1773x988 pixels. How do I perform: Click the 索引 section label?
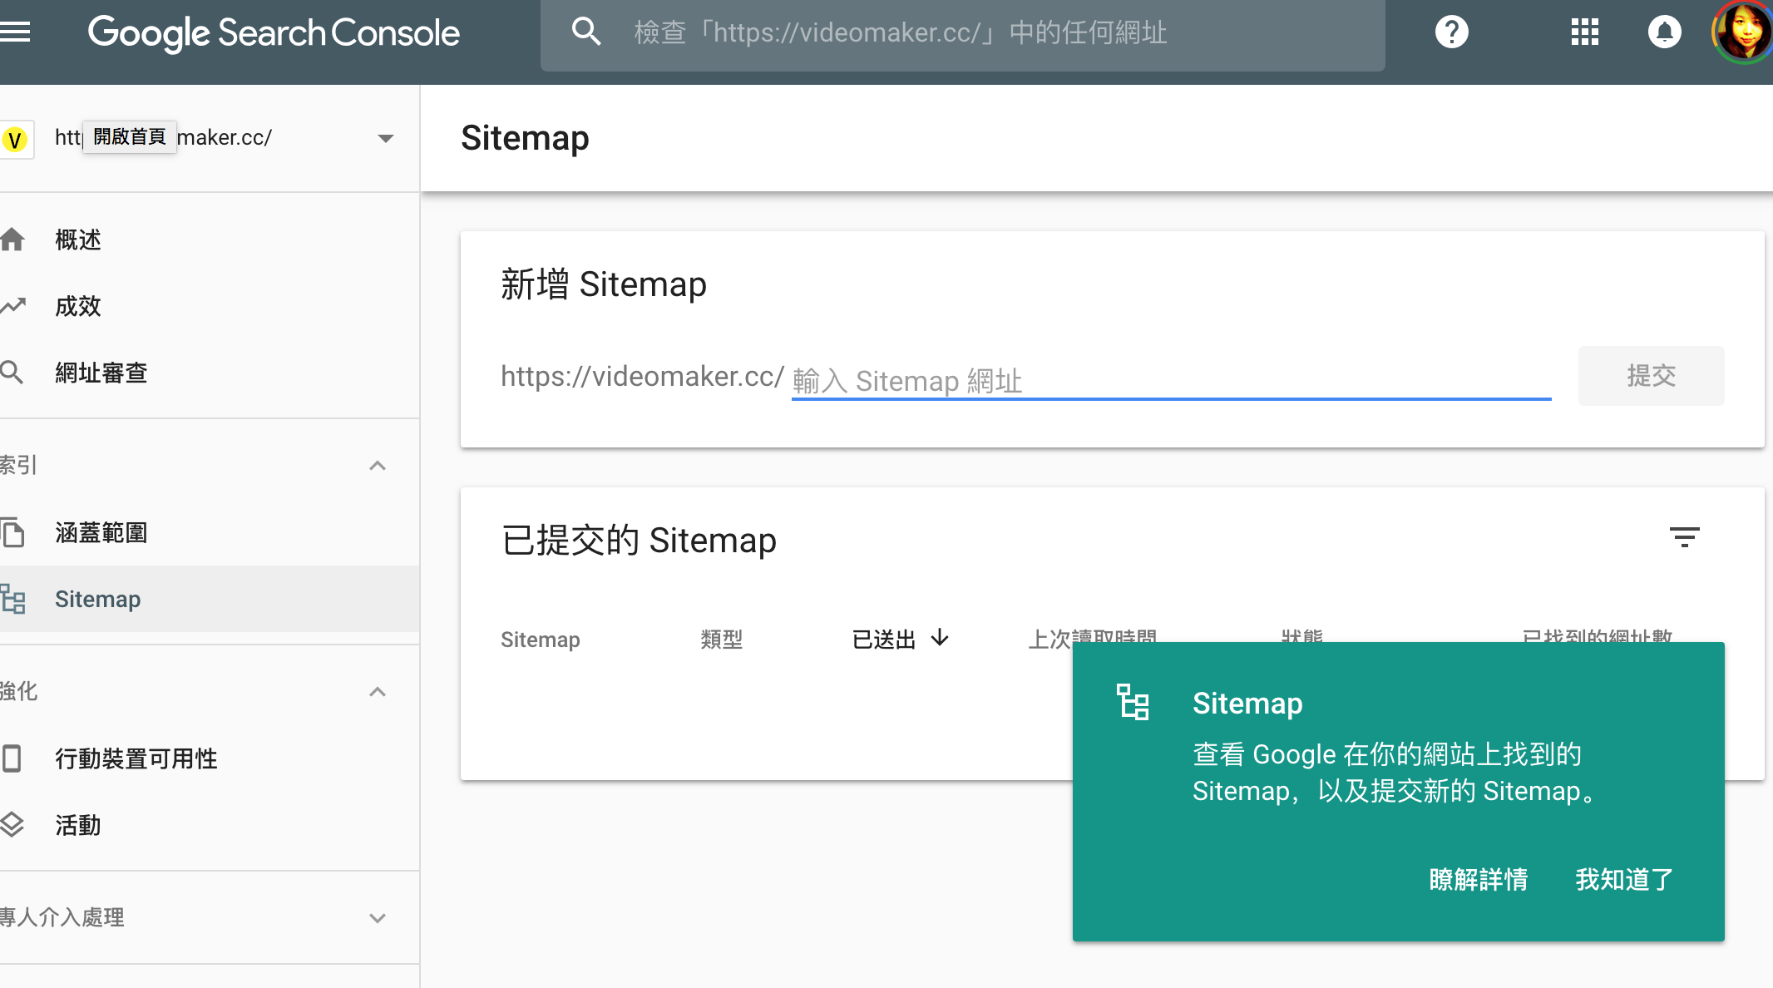[18, 465]
